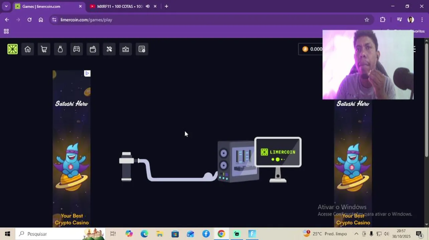View site information icon in address bar
This screenshot has height=240, width=429.
[54, 20]
